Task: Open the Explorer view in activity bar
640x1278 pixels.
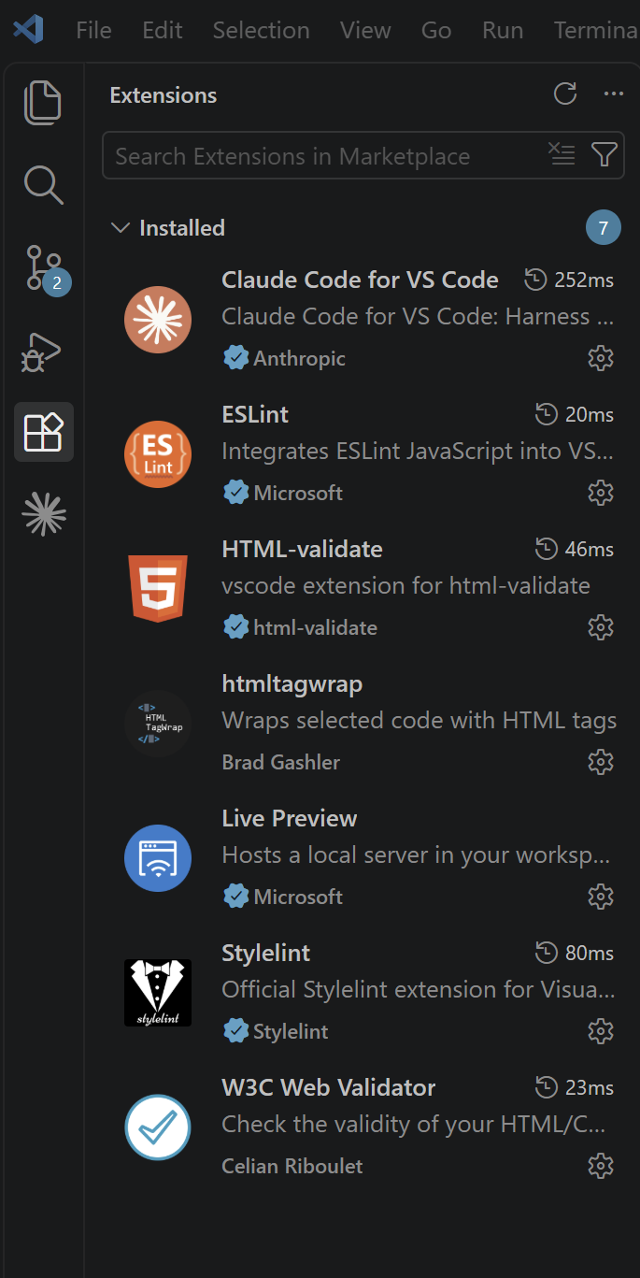Action: tap(43, 103)
